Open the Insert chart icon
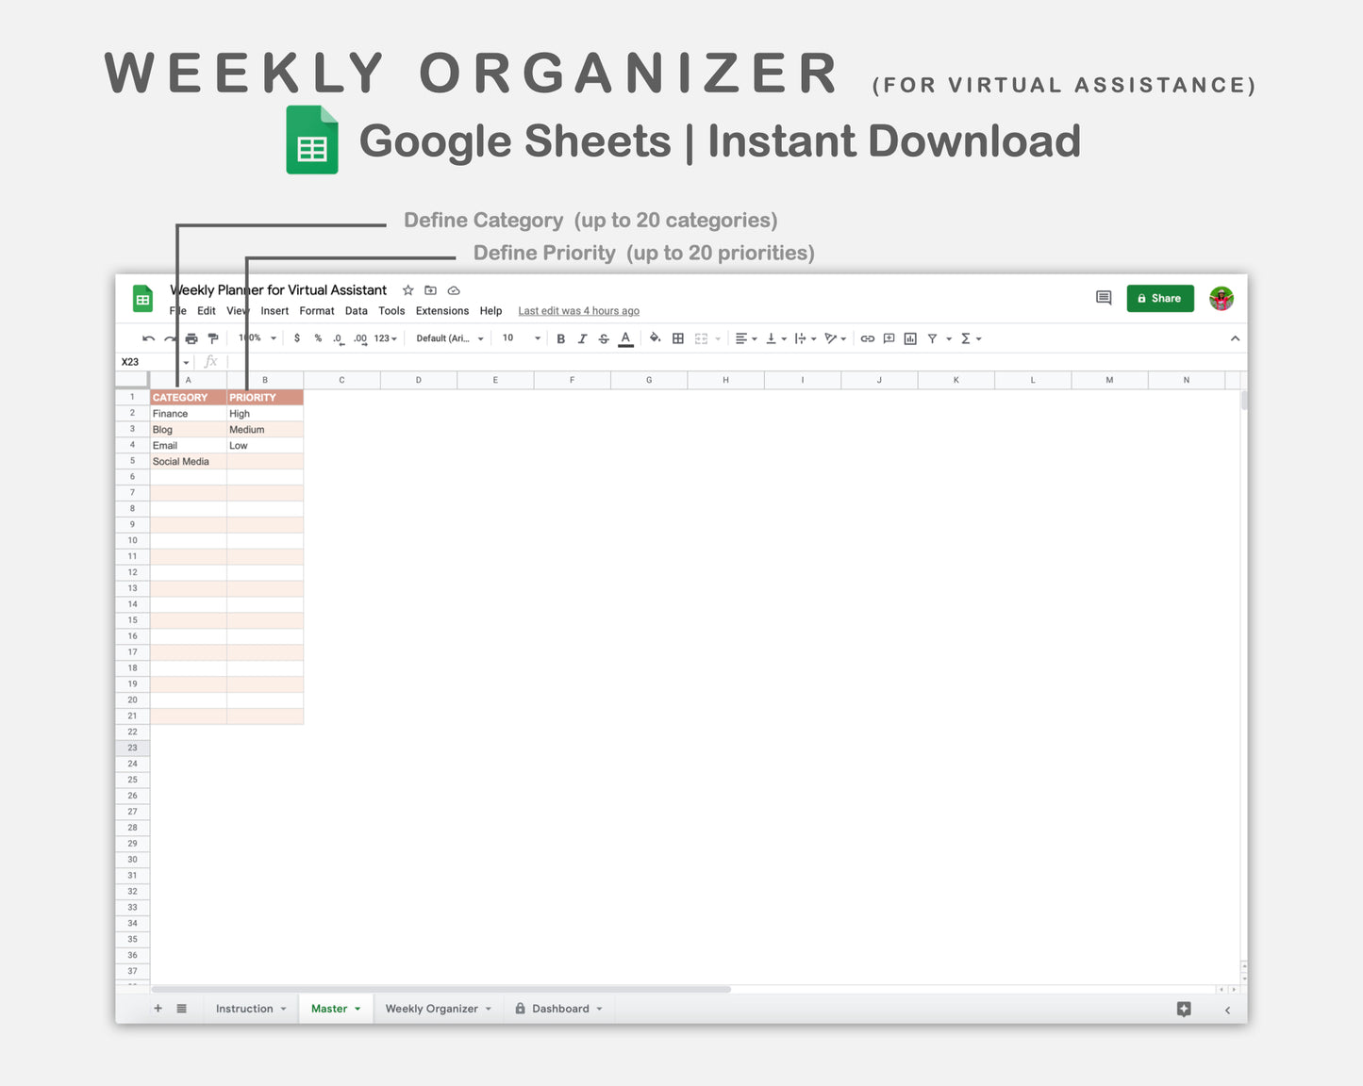 coord(908,337)
